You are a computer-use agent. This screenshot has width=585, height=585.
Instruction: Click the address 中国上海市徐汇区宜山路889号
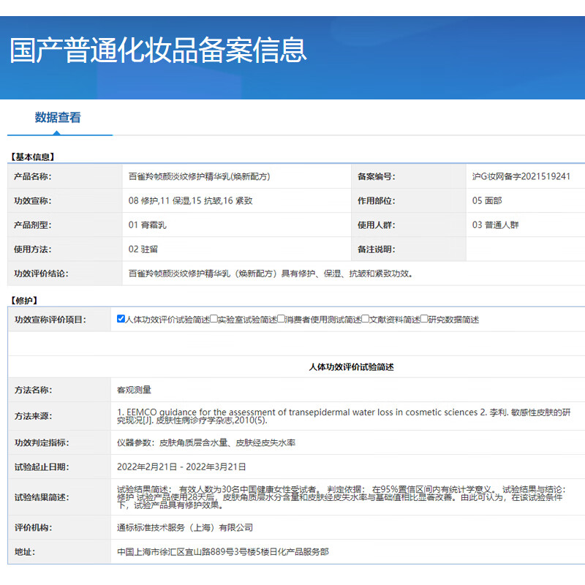click(223, 552)
